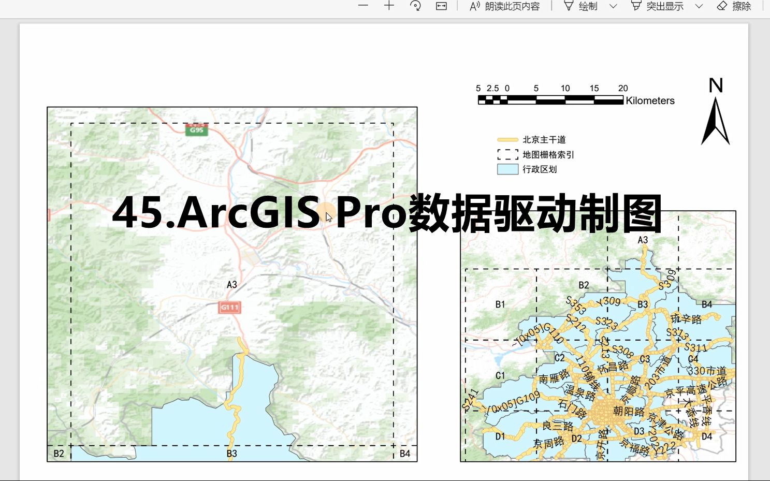
Task: Click the C1 grid label in overview map
Action: coord(500,375)
